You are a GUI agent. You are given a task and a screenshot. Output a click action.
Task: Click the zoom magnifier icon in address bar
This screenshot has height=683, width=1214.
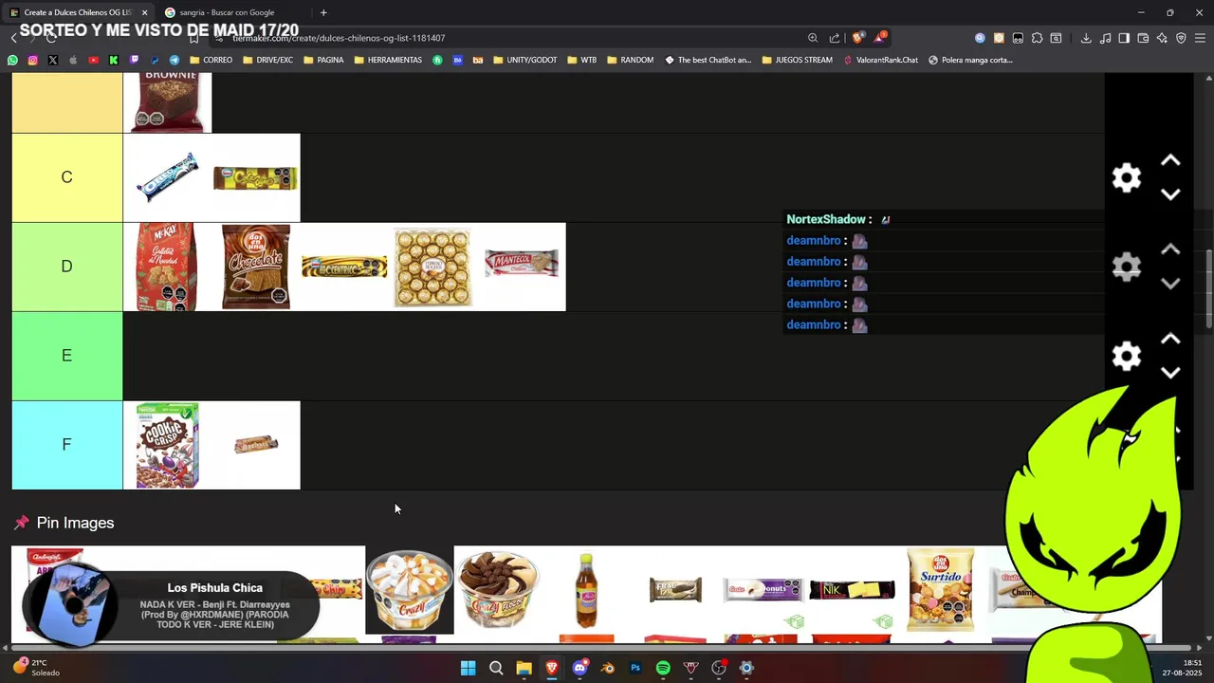813,38
